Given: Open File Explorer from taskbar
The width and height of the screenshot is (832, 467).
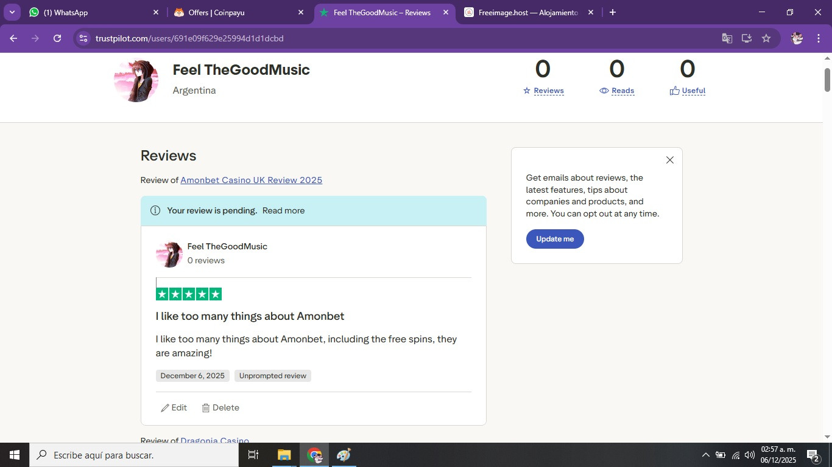Looking at the screenshot, I should (284, 455).
